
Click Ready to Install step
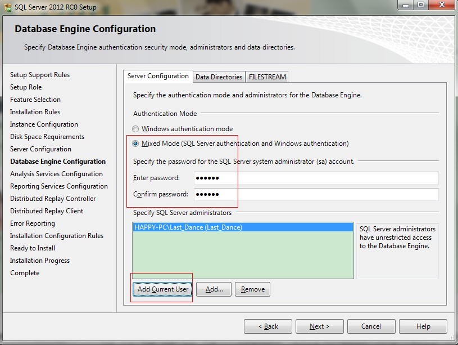click(x=33, y=248)
